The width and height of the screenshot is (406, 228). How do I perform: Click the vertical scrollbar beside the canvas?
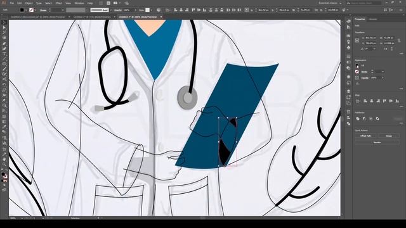coord(343,118)
